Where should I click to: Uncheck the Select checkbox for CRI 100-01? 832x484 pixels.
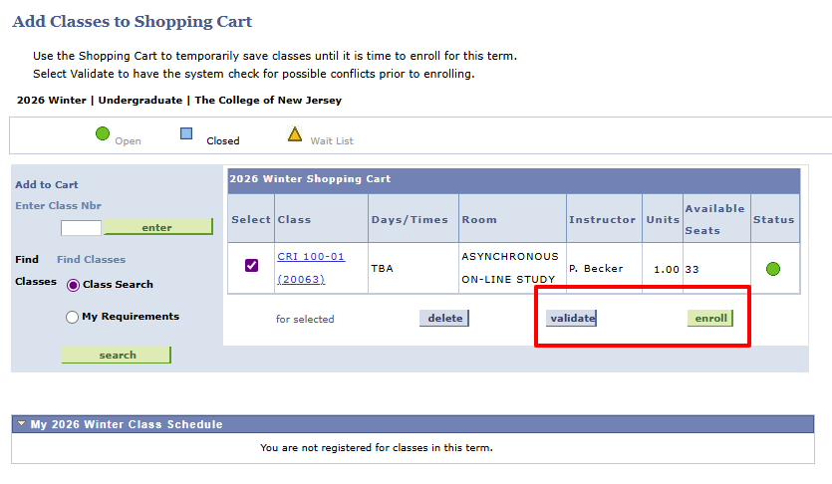tap(252, 266)
